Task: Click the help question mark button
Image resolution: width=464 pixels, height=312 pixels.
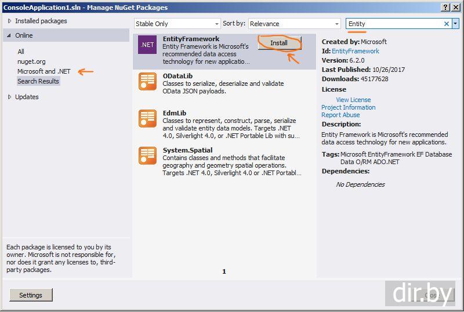Action: pos(445,7)
